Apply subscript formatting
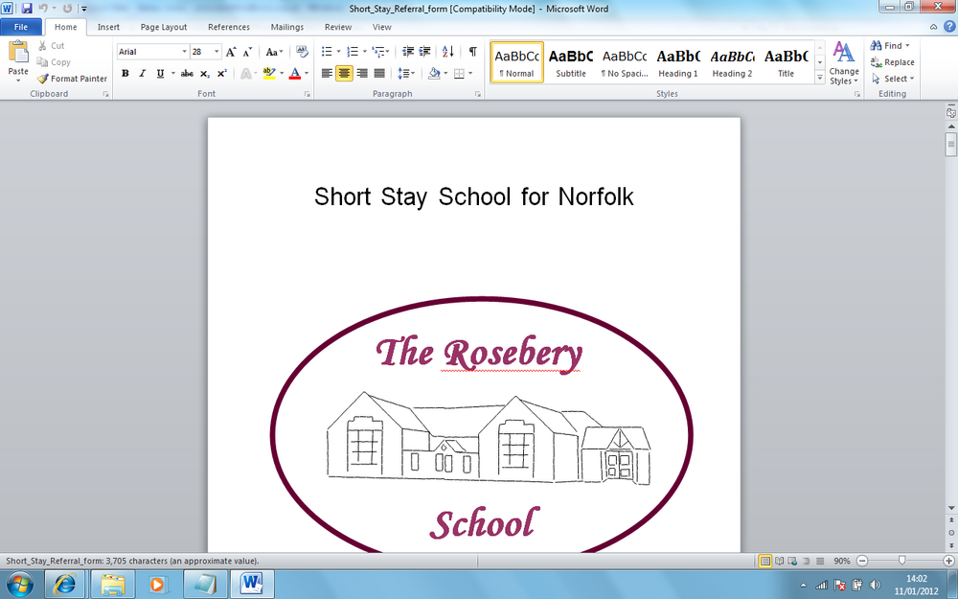The image size is (958, 599). [x=205, y=74]
